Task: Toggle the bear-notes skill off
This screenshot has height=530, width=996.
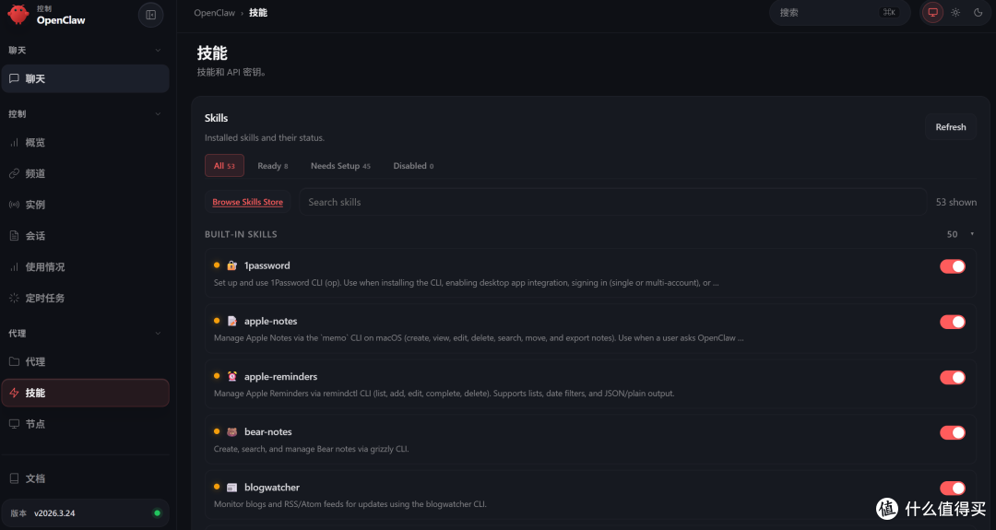Action: click(952, 432)
